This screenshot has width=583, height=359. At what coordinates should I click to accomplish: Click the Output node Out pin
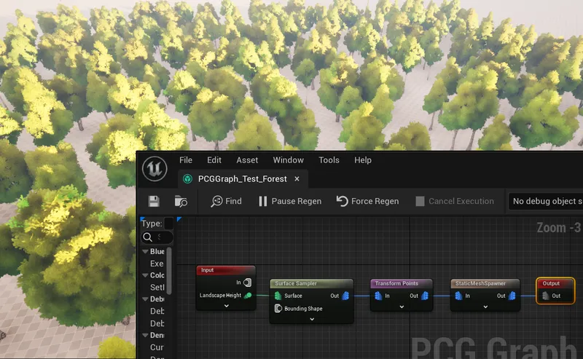click(x=545, y=296)
